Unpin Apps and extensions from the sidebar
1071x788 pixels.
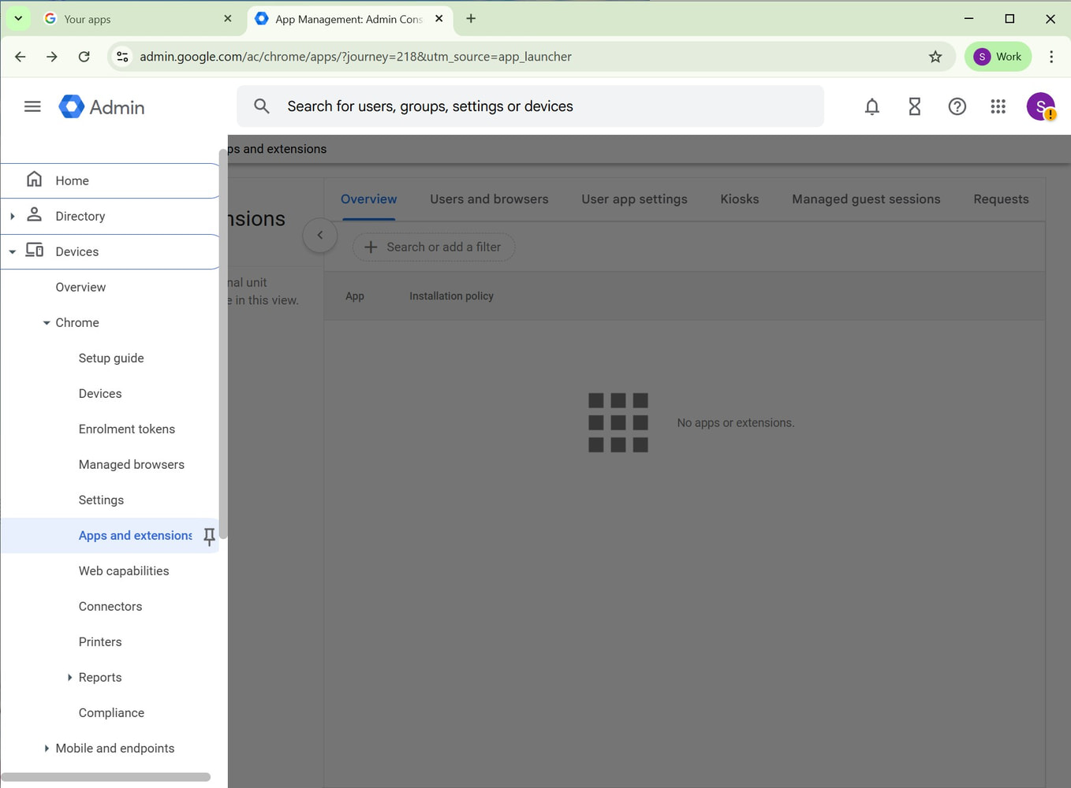coord(209,536)
